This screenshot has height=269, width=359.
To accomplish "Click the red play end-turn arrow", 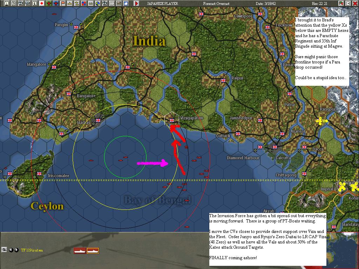I will (136, 4).
